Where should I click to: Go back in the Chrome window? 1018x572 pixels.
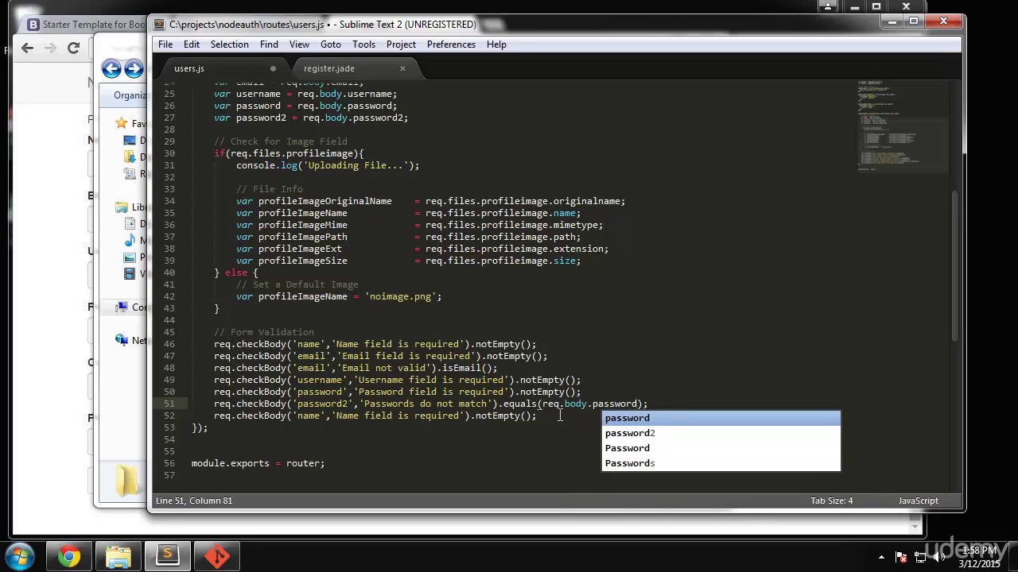click(27, 48)
